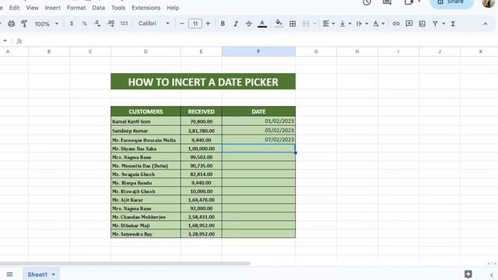Image resolution: width=498 pixels, height=280 pixels.
Task: Click the formula bar input
Action: click(261, 40)
